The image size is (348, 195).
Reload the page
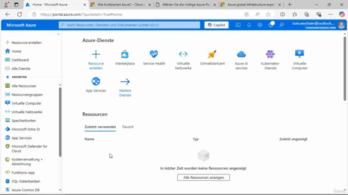(20, 15)
